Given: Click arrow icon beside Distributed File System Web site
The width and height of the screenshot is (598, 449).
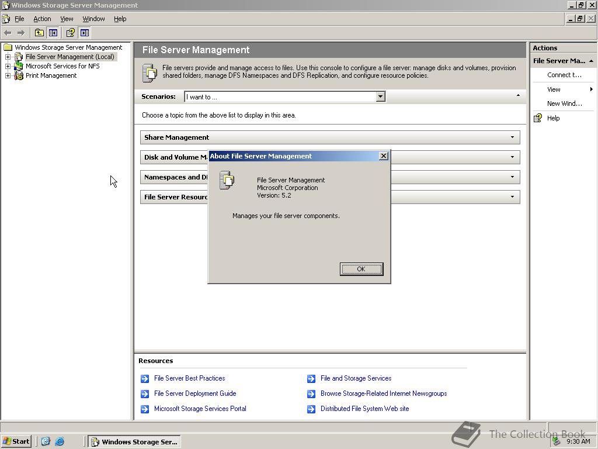Looking at the screenshot, I should click(311, 409).
